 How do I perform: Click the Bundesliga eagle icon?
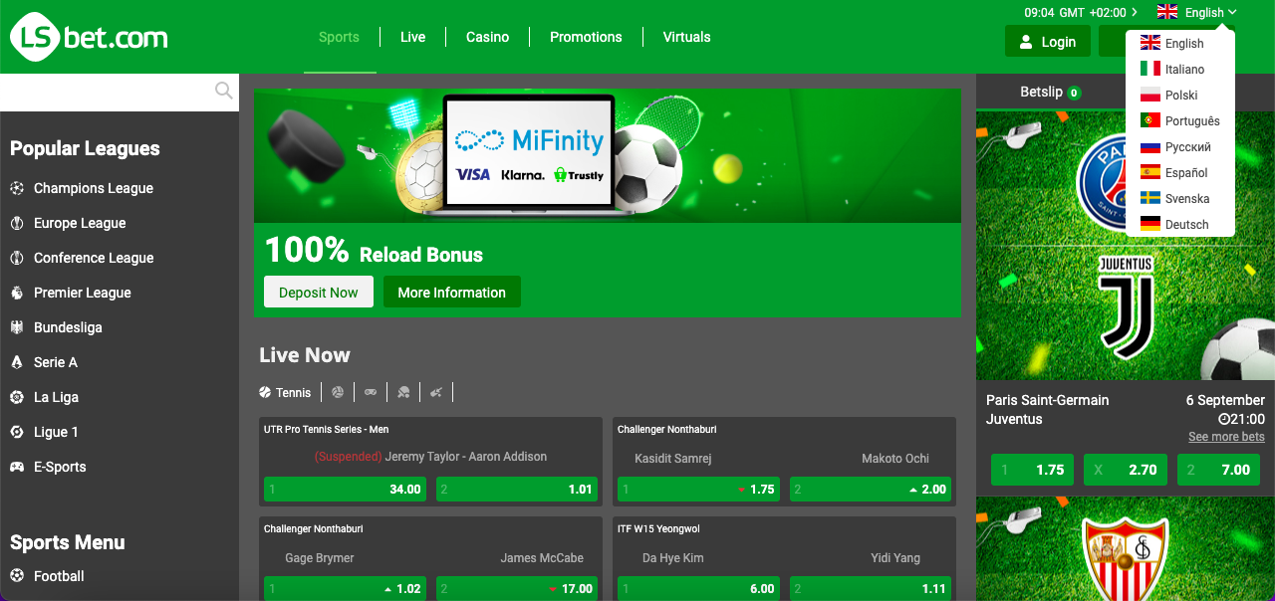tap(18, 327)
